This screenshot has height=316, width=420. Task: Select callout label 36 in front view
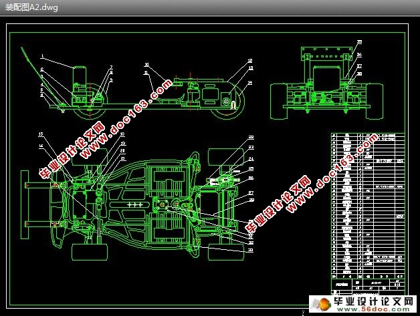point(359,55)
